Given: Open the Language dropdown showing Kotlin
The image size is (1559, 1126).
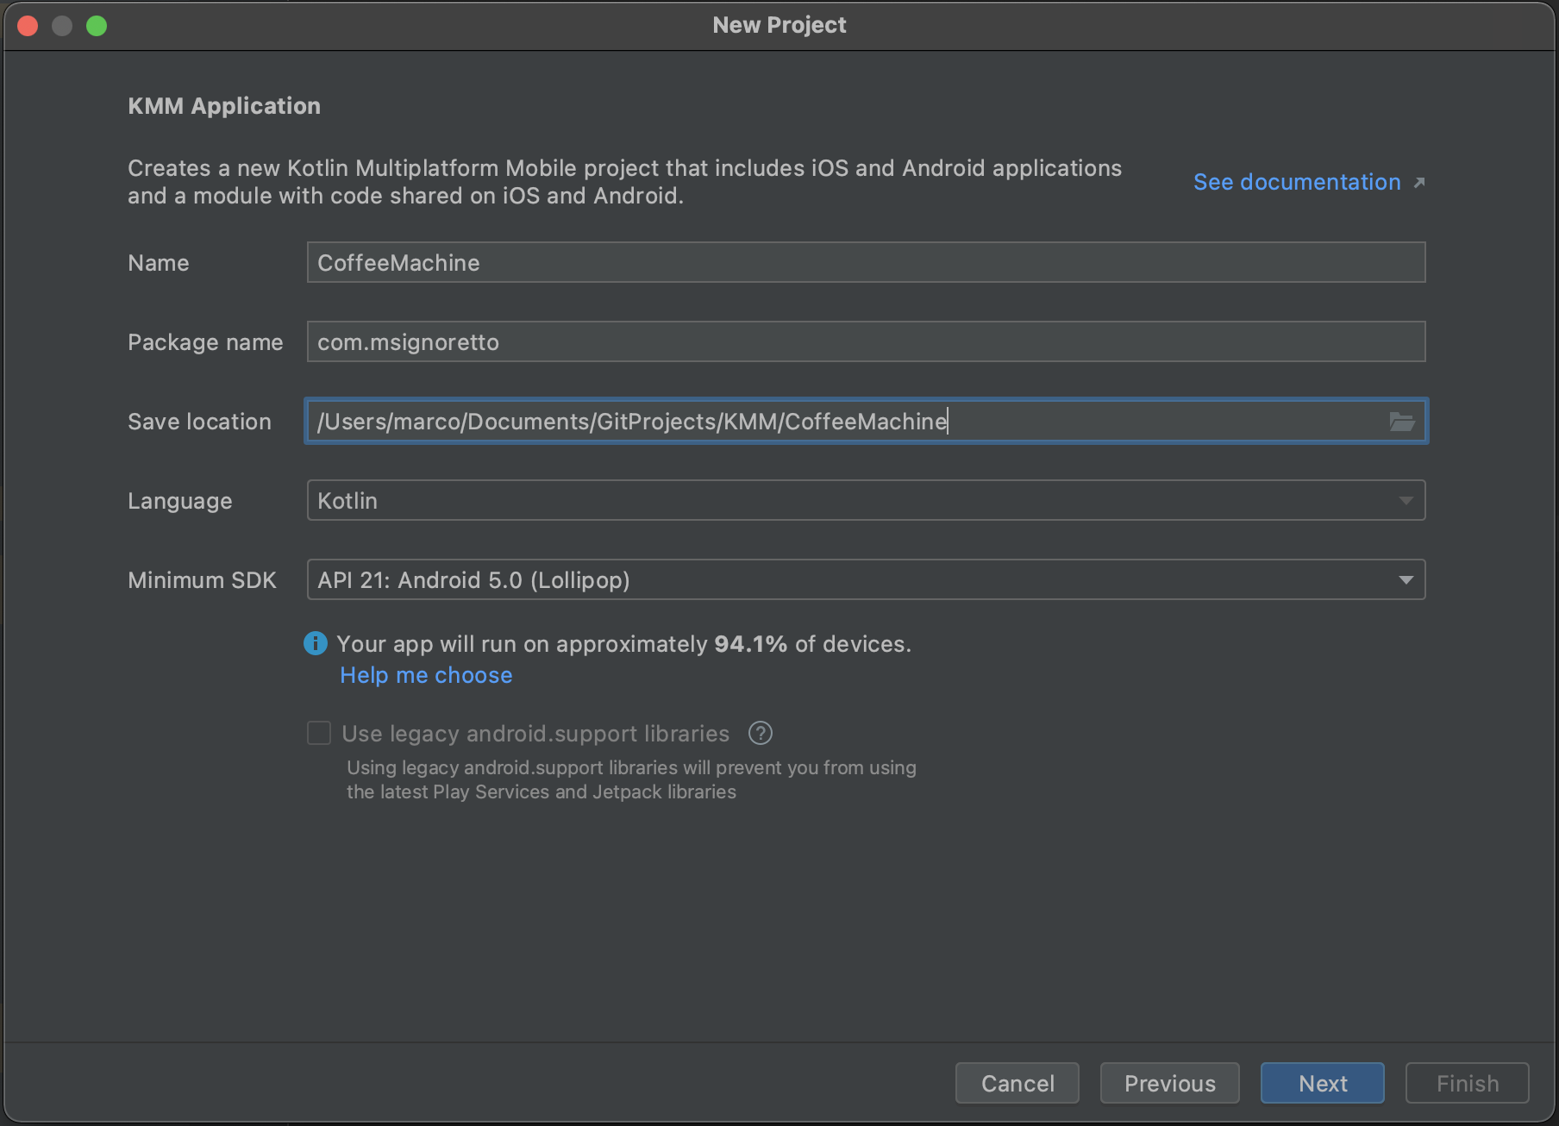Looking at the screenshot, I should (865, 501).
